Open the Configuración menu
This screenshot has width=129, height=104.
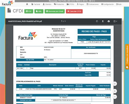tap(107, 4)
